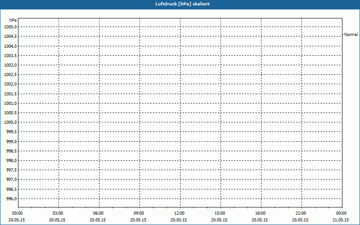Select the 1004,5 pressure axis value

click(x=10, y=36)
